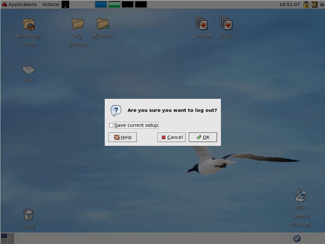Screen dimensions: 325x244
Task: Cancel the logout dialog
Action: [x=171, y=137]
